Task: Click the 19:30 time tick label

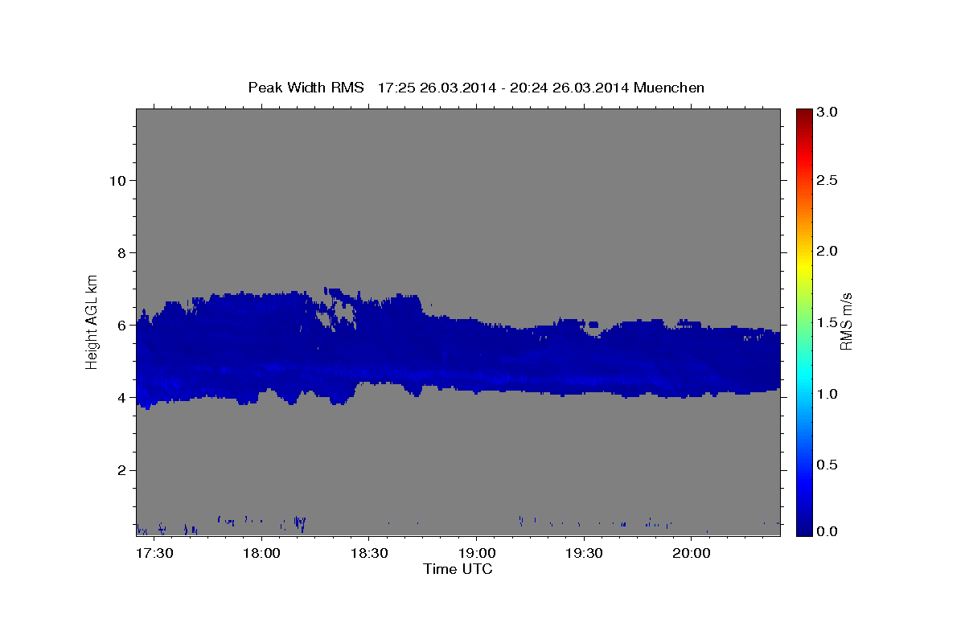Action: tap(584, 554)
